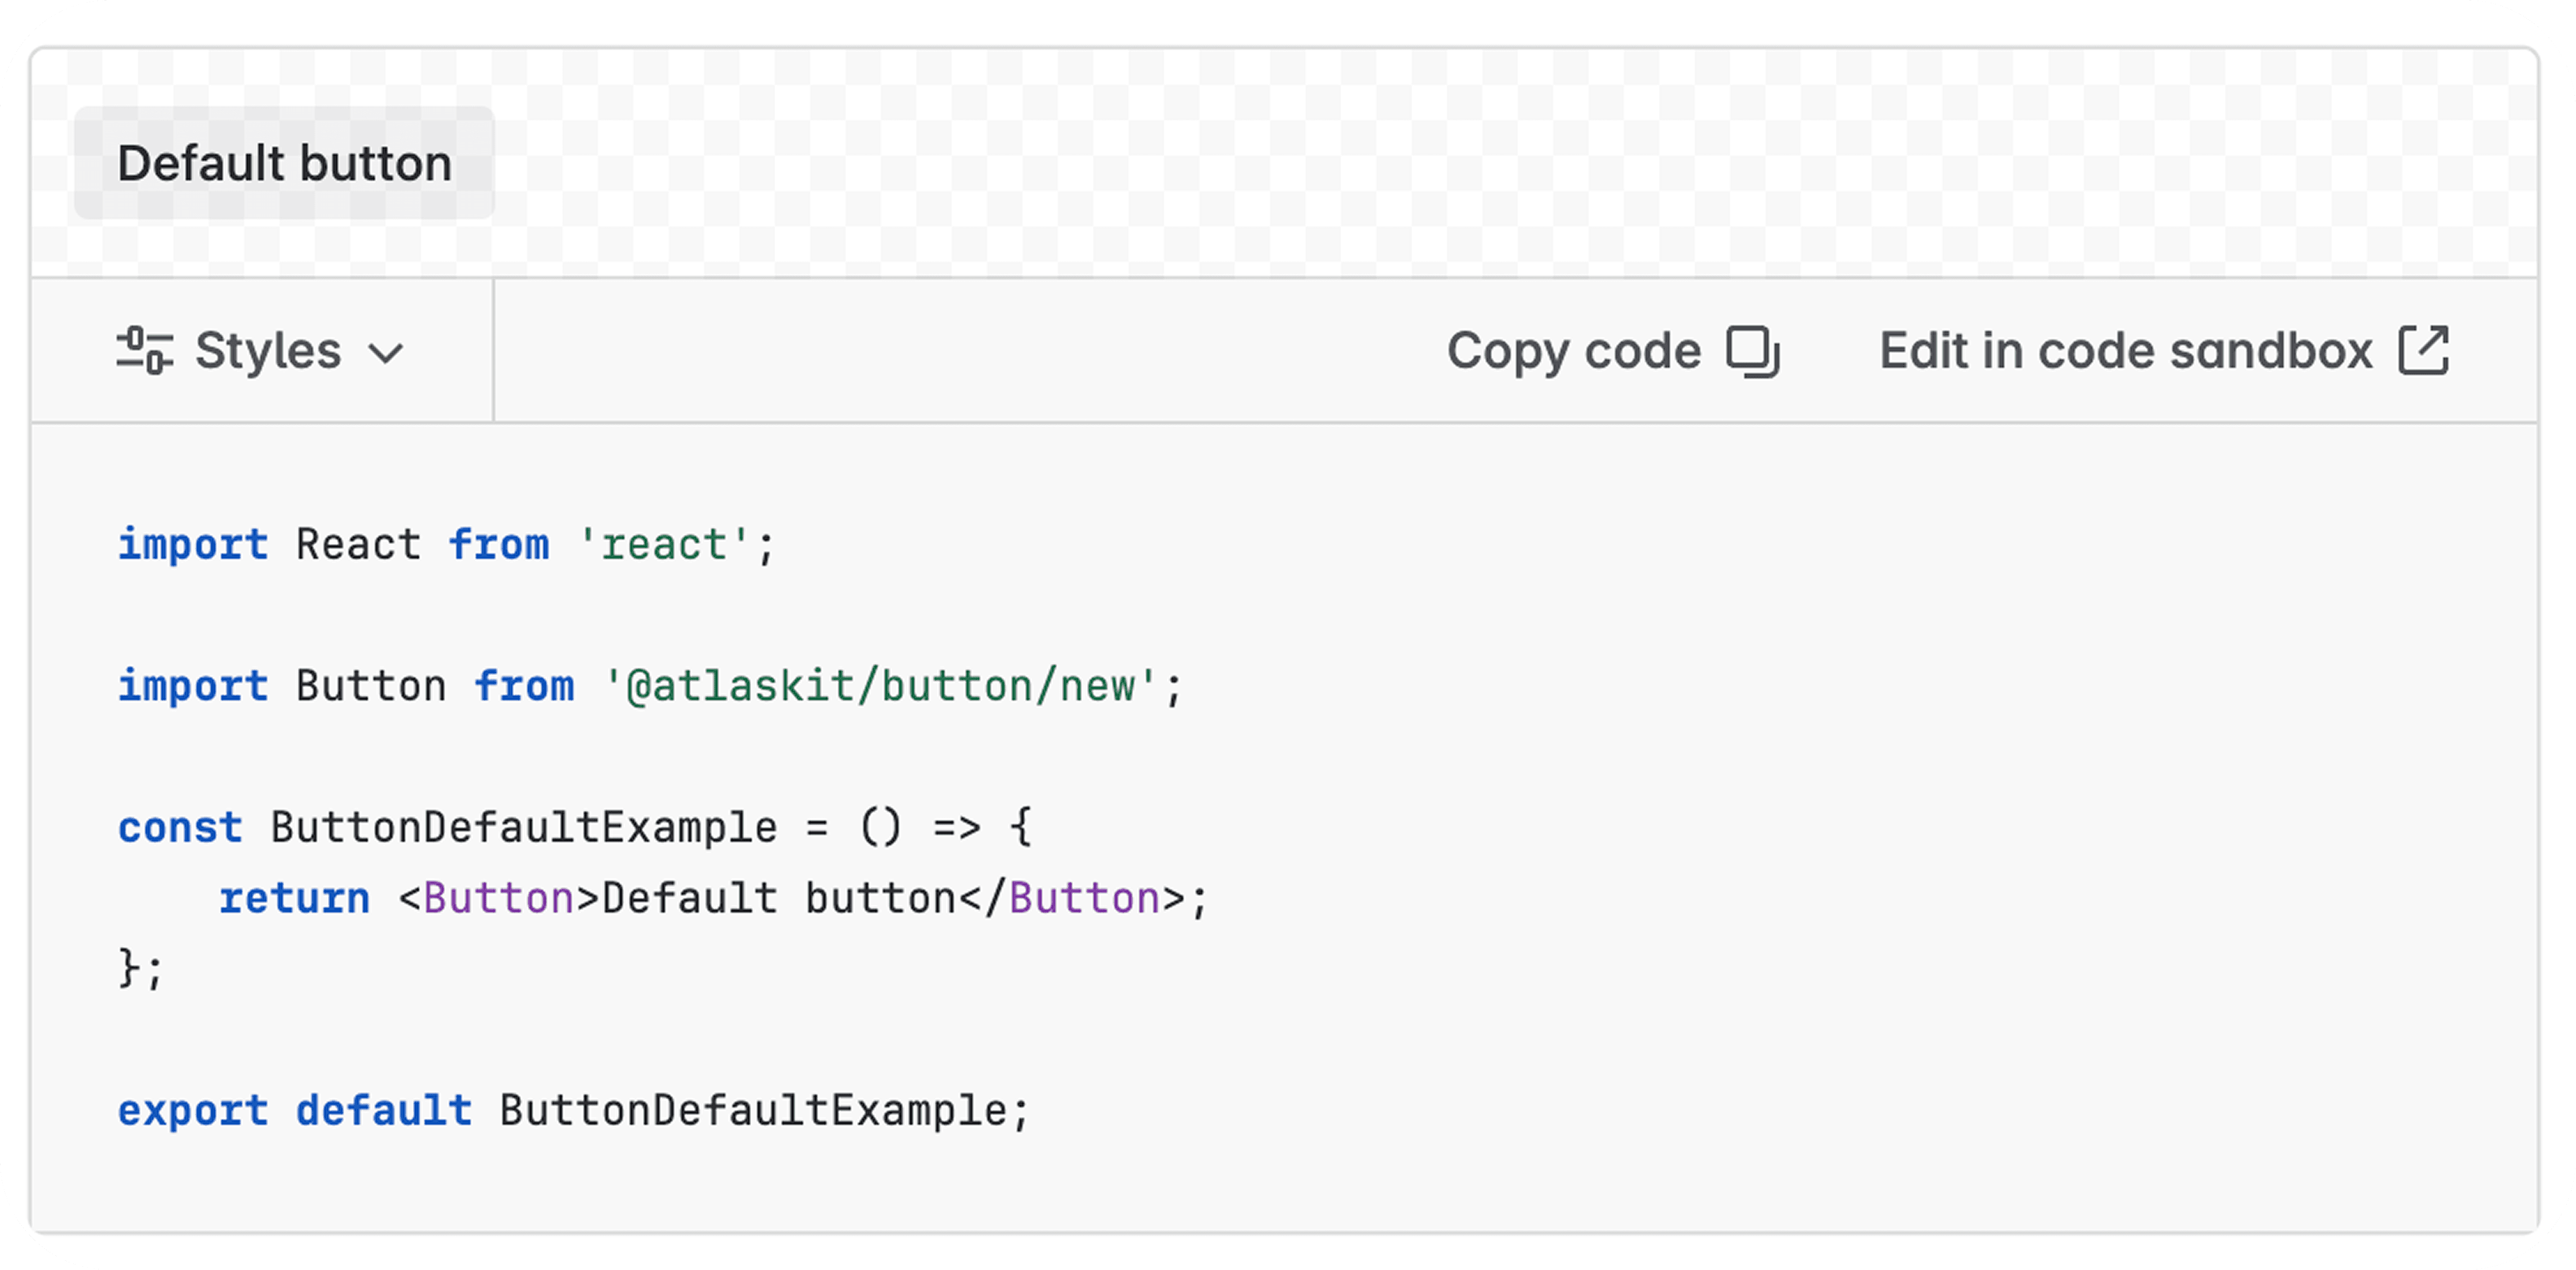Click the opening Button JSX tag

498,899
